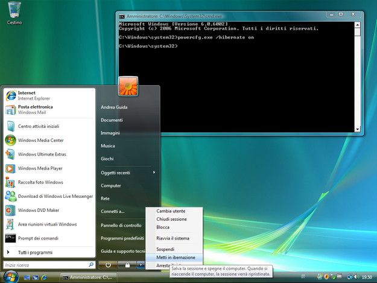Close the command prompt window
This screenshot has width=377, height=283.
coord(353,14)
